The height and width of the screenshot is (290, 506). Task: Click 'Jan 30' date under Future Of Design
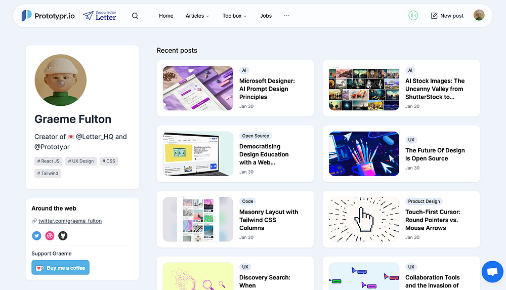pos(412,168)
